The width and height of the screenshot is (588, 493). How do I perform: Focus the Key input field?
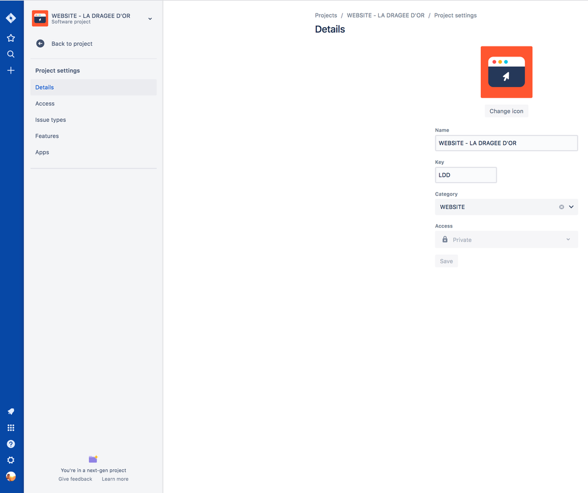(466, 175)
